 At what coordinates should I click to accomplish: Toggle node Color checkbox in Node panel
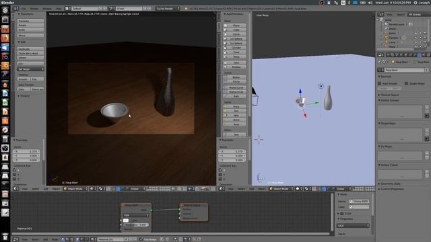(x=342, y=213)
